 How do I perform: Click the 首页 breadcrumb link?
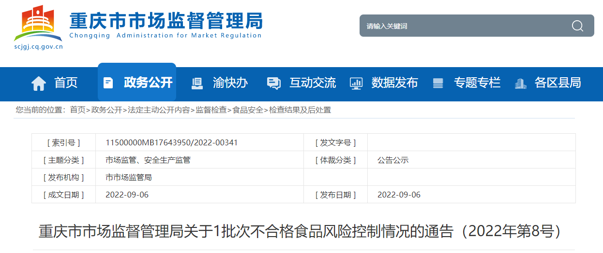pos(77,110)
